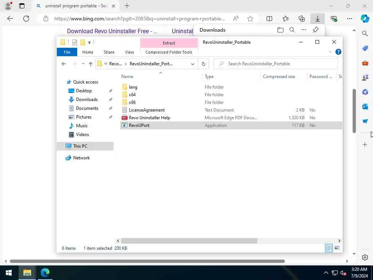This screenshot has height=280, width=373.
Task: Open a new Edge tab
Action: (x=127, y=6)
